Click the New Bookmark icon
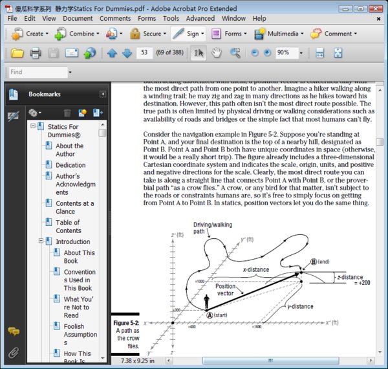The image size is (388, 369). (82, 113)
